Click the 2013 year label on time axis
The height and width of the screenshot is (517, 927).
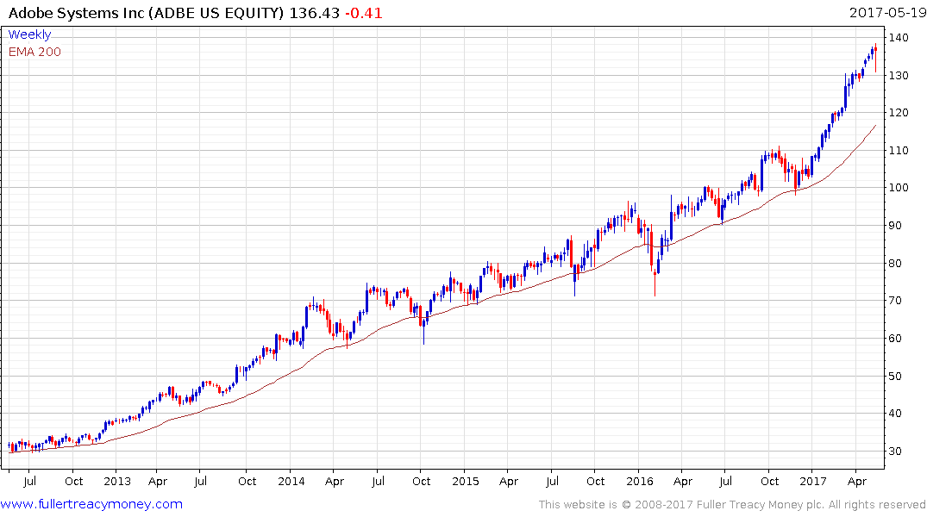[x=117, y=481]
